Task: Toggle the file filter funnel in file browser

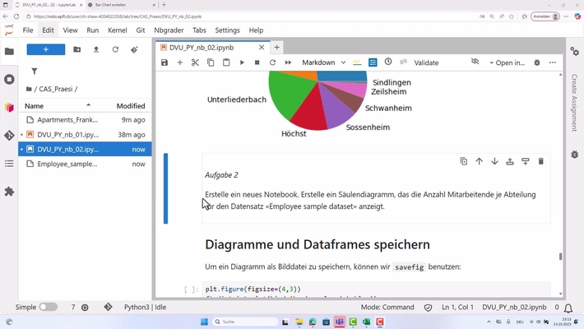Action: coord(34,72)
